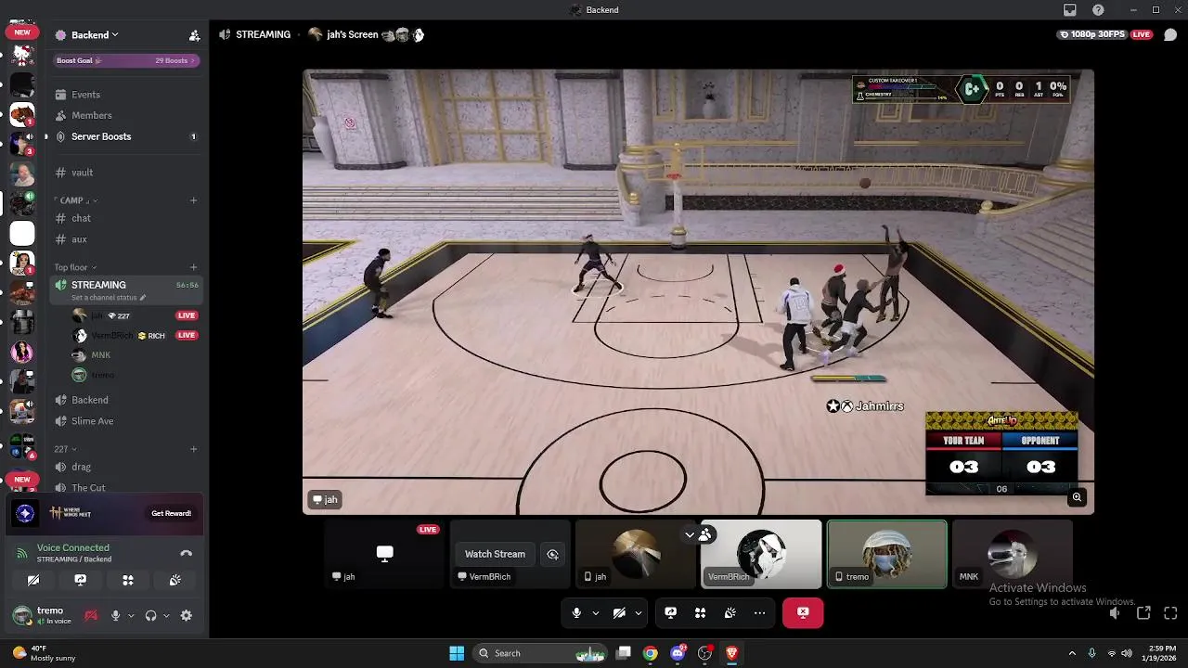
Task: Open the invite people icon beside Backend
Action: click(x=194, y=35)
